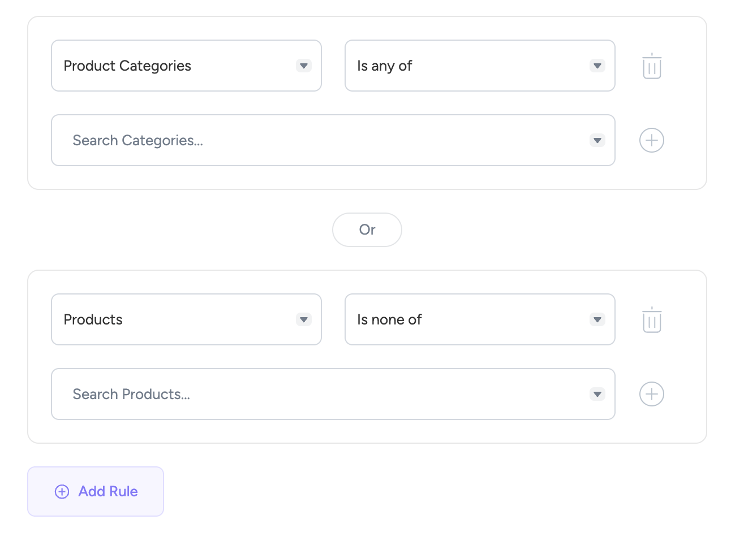731x537 pixels.
Task: Expand the Is any of arrow
Action: coord(597,66)
